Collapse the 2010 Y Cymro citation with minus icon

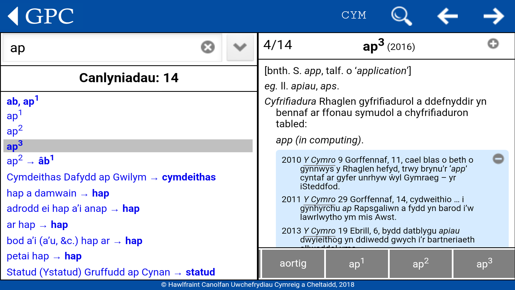[x=499, y=159]
